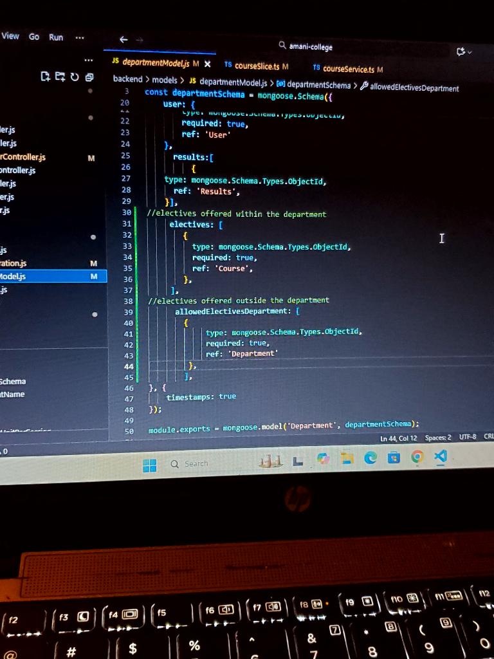This screenshot has height=659, width=494.
Task: Open the overflow menu beside Run
Action: point(79,38)
